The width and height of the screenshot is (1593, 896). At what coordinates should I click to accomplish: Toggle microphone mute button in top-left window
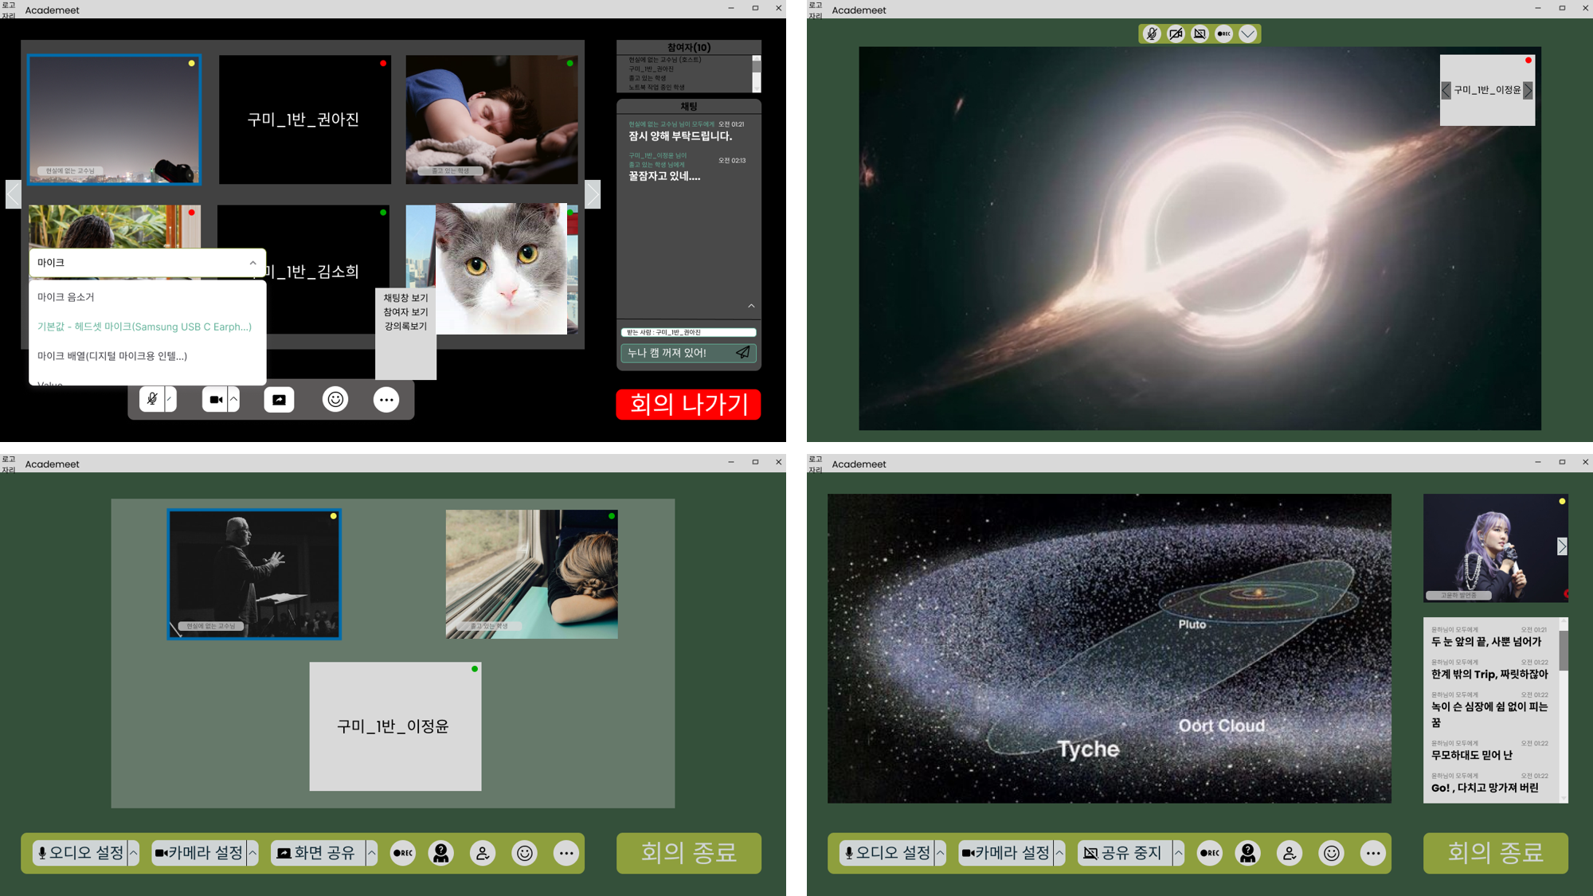pyautogui.click(x=152, y=400)
